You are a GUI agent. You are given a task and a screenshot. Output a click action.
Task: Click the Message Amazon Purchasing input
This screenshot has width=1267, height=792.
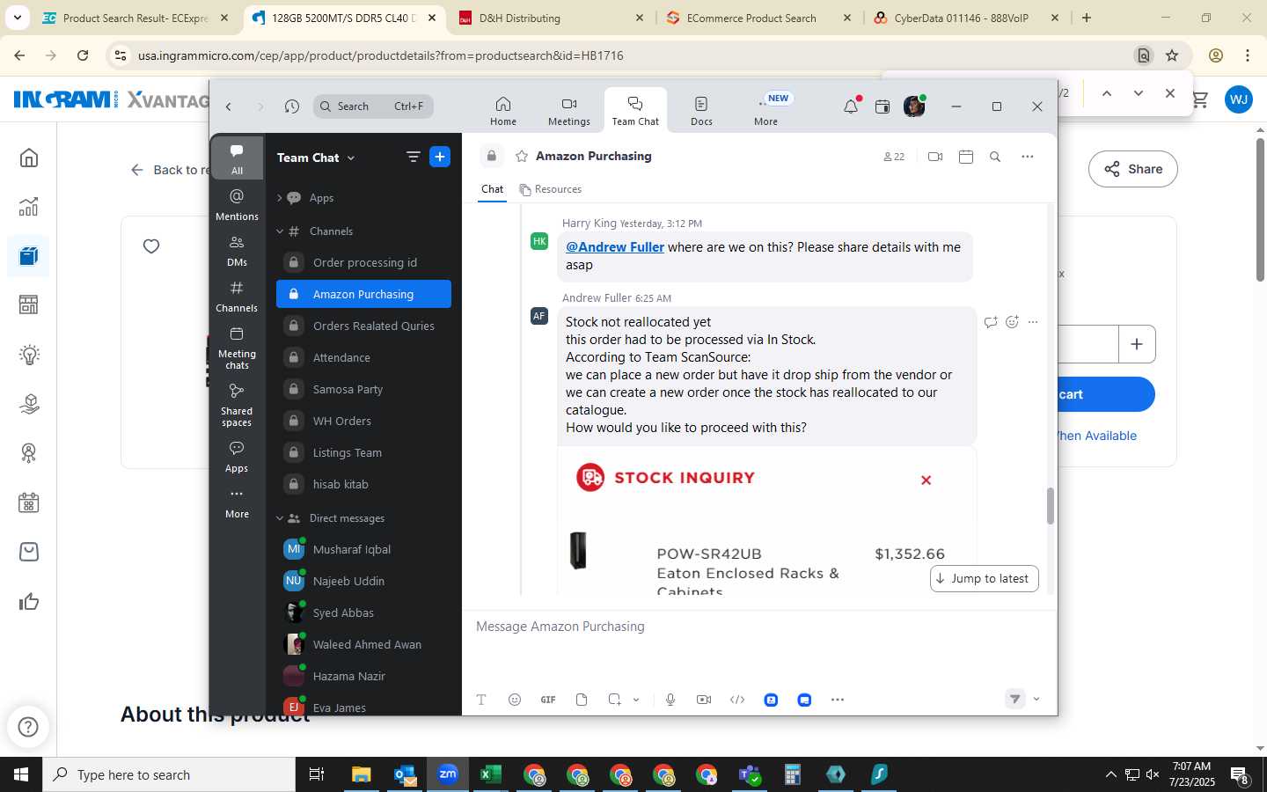[758, 627]
